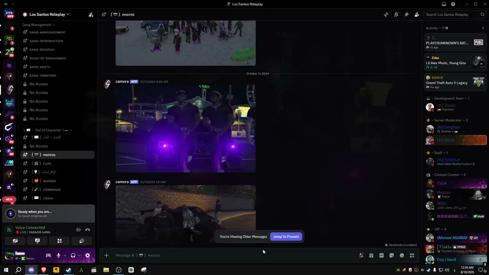Viewport: 489px width, 275px height.
Task: Deafen with the headphones icon
Action: pyautogui.click(x=73, y=256)
